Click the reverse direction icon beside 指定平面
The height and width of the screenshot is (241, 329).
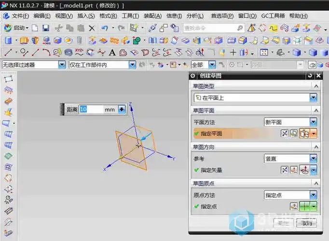coord(285,134)
